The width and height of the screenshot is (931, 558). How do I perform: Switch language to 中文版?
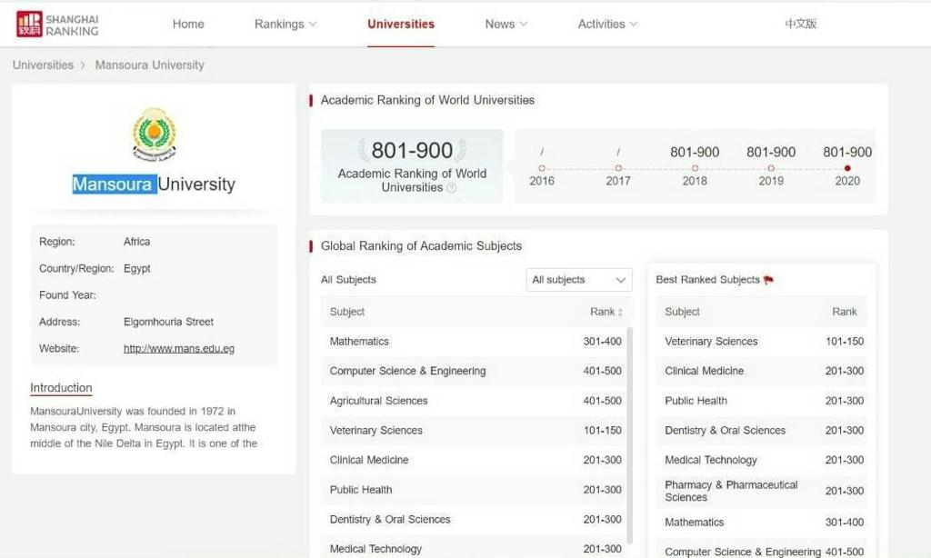tap(800, 25)
